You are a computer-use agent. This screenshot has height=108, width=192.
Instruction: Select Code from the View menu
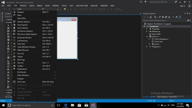pyautogui.click(x=34, y=9)
